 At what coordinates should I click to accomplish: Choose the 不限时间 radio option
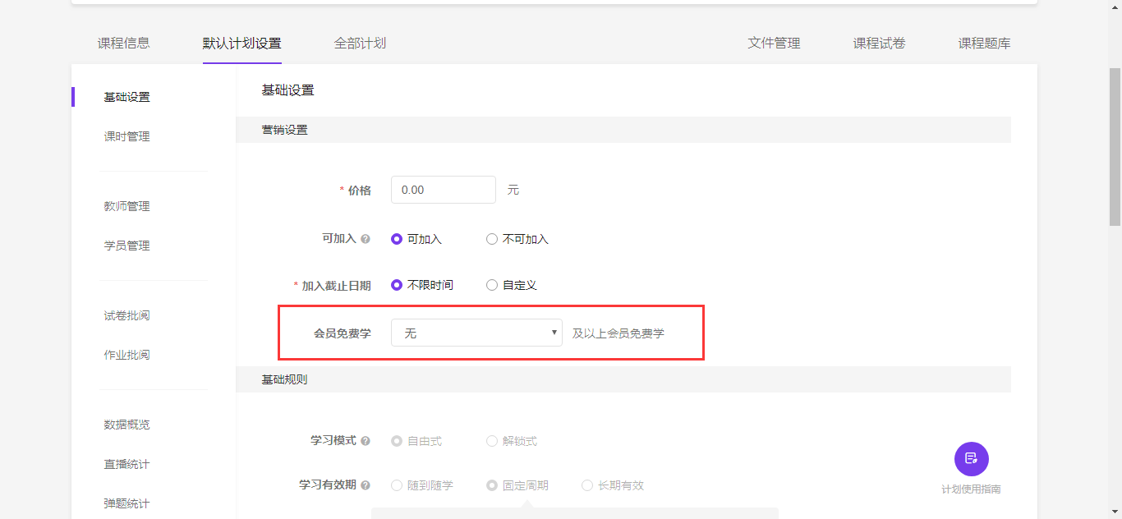point(397,285)
